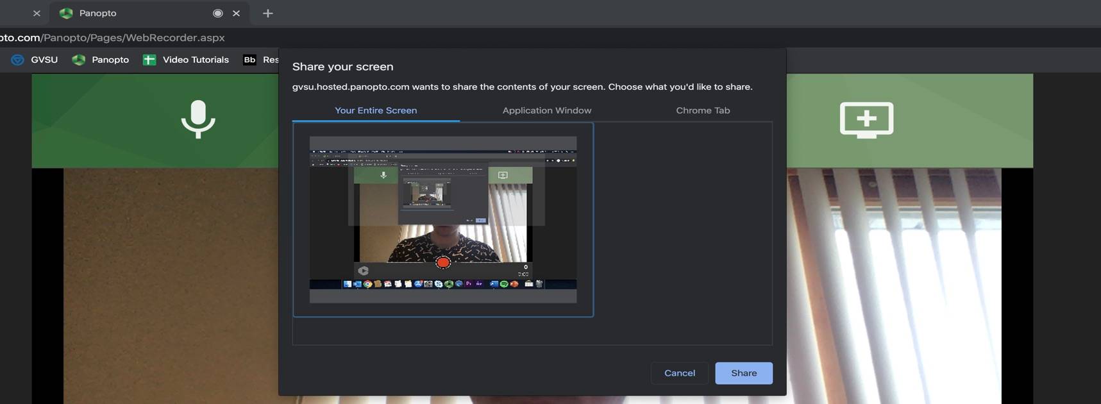Open a new browser tab with plus
The width and height of the screenshot is (1101, 404).
tap(268, 13)
